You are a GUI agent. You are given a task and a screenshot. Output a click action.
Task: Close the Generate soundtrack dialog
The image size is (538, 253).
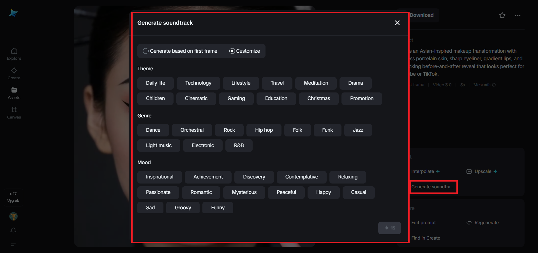point(397,23)
